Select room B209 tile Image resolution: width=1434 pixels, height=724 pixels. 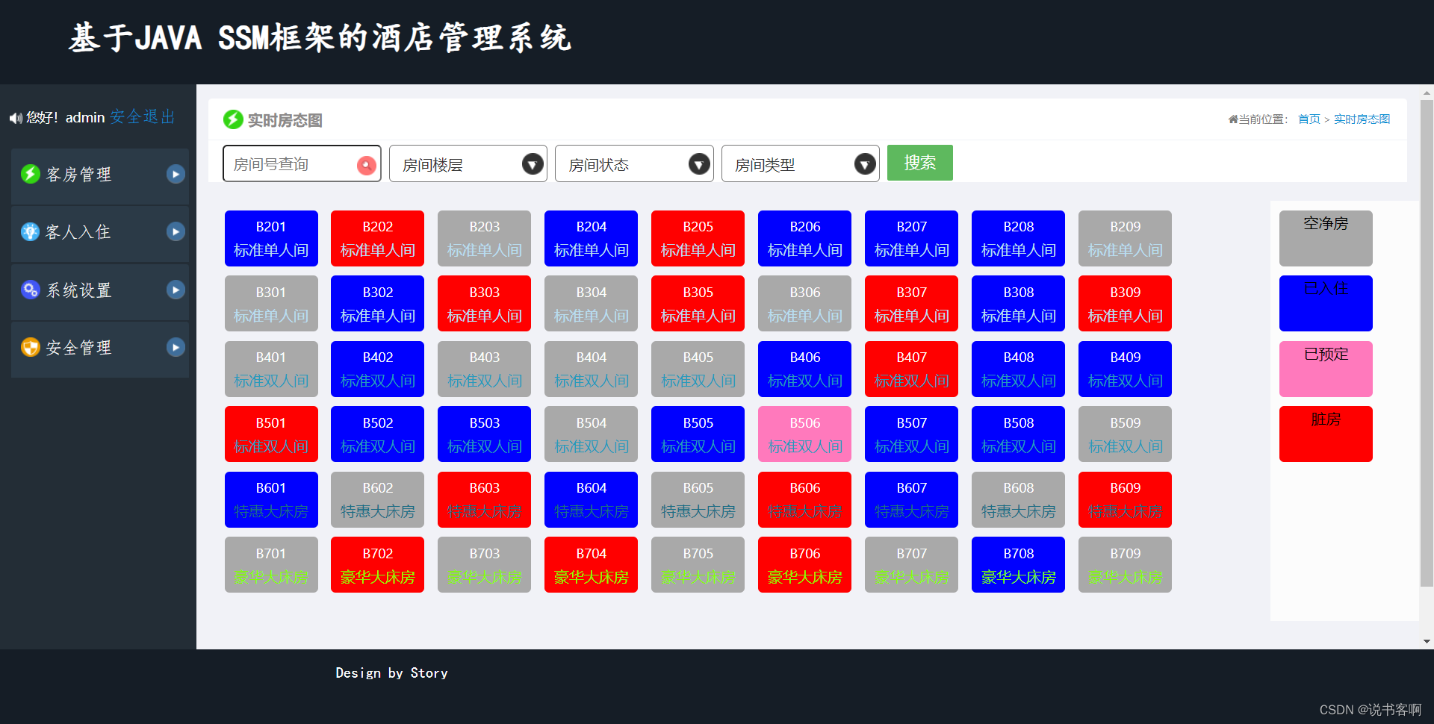(x=1126, y=238)
